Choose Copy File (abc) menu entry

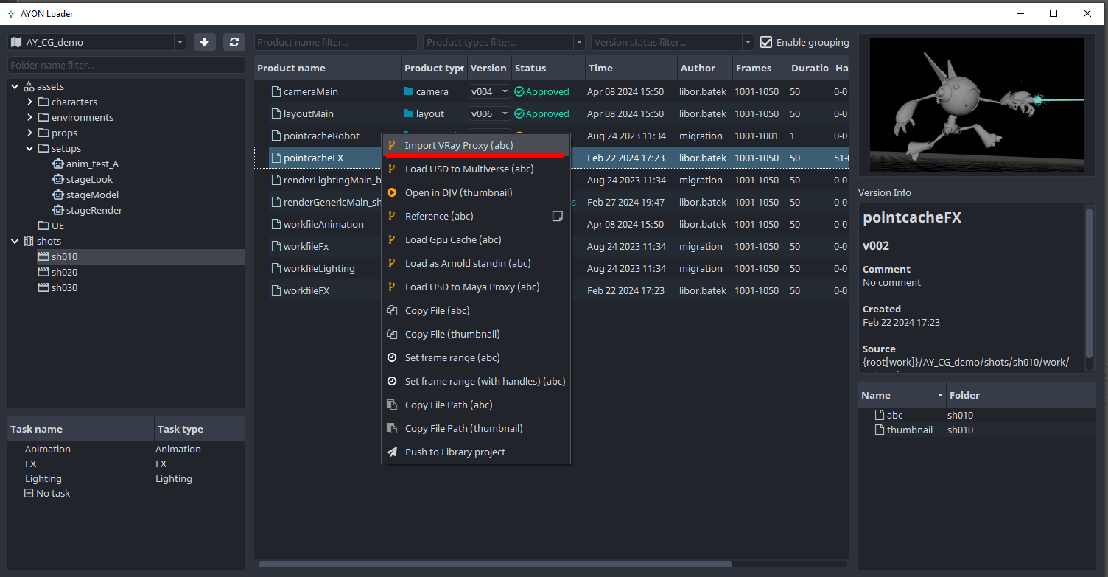476,310
